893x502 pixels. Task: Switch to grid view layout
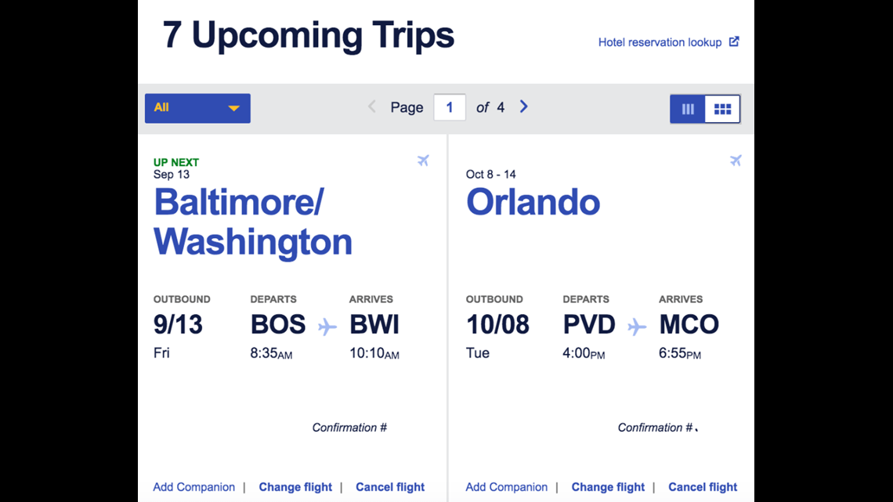point(723,109)
